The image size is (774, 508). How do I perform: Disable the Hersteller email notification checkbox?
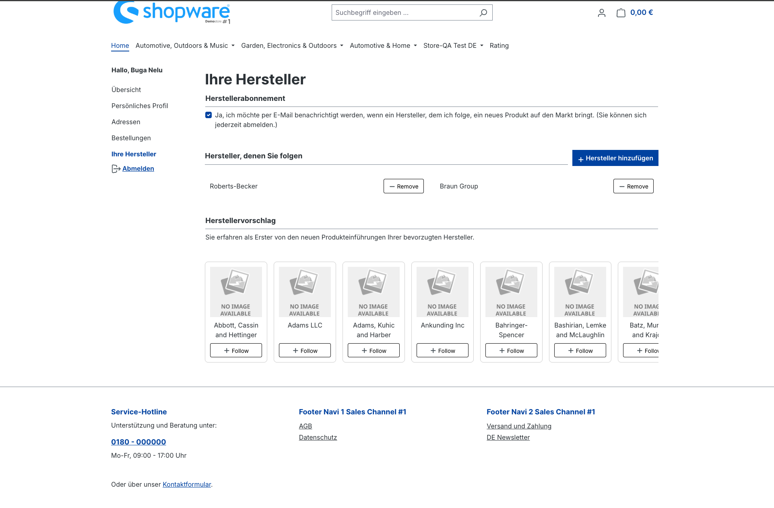click(x=208, y=115)
